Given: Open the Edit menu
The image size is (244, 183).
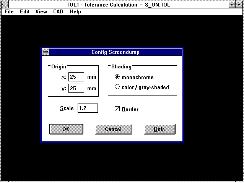Looking at the screenshot, I should tap(25, 11).
